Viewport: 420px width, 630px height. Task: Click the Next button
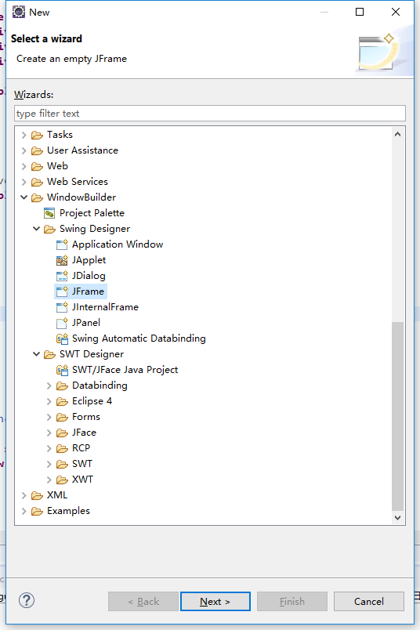tap(215, 601)
